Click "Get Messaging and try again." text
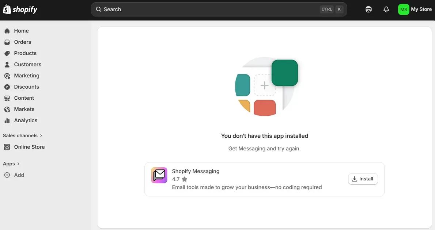This screenshot has width=435, height=230. 265,149
